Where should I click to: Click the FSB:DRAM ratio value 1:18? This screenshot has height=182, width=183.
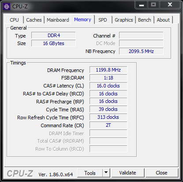[108, 78]
